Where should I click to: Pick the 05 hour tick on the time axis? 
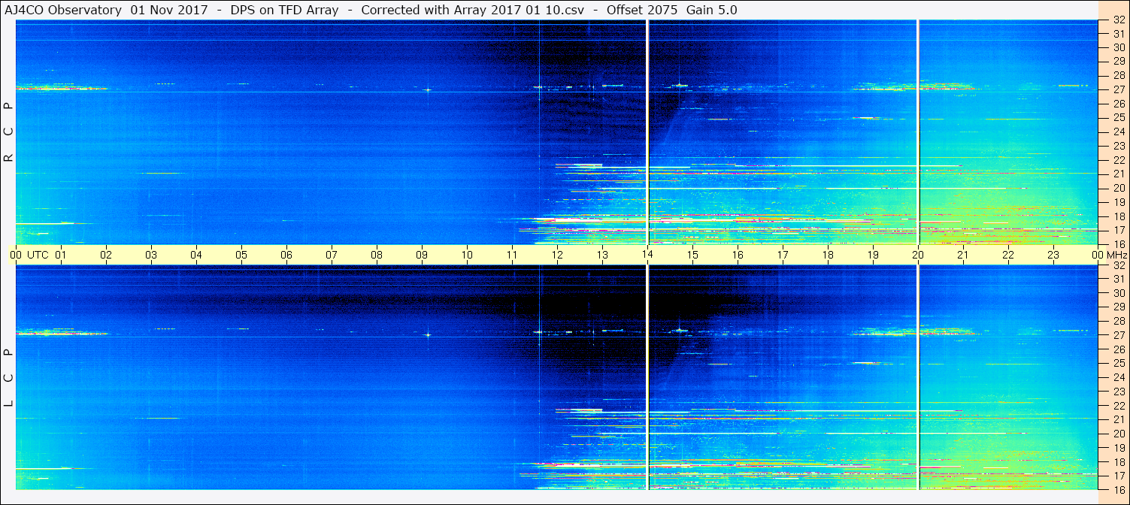point(241,255)
